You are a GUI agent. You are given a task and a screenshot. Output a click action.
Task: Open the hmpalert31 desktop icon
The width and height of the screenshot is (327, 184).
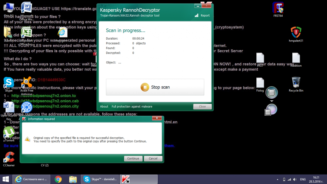coord(296,34)
